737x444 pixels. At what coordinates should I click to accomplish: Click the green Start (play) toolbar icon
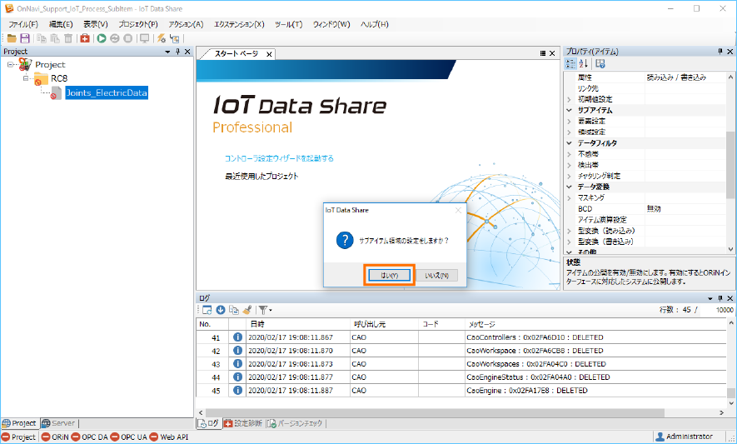tap(102, 38)
